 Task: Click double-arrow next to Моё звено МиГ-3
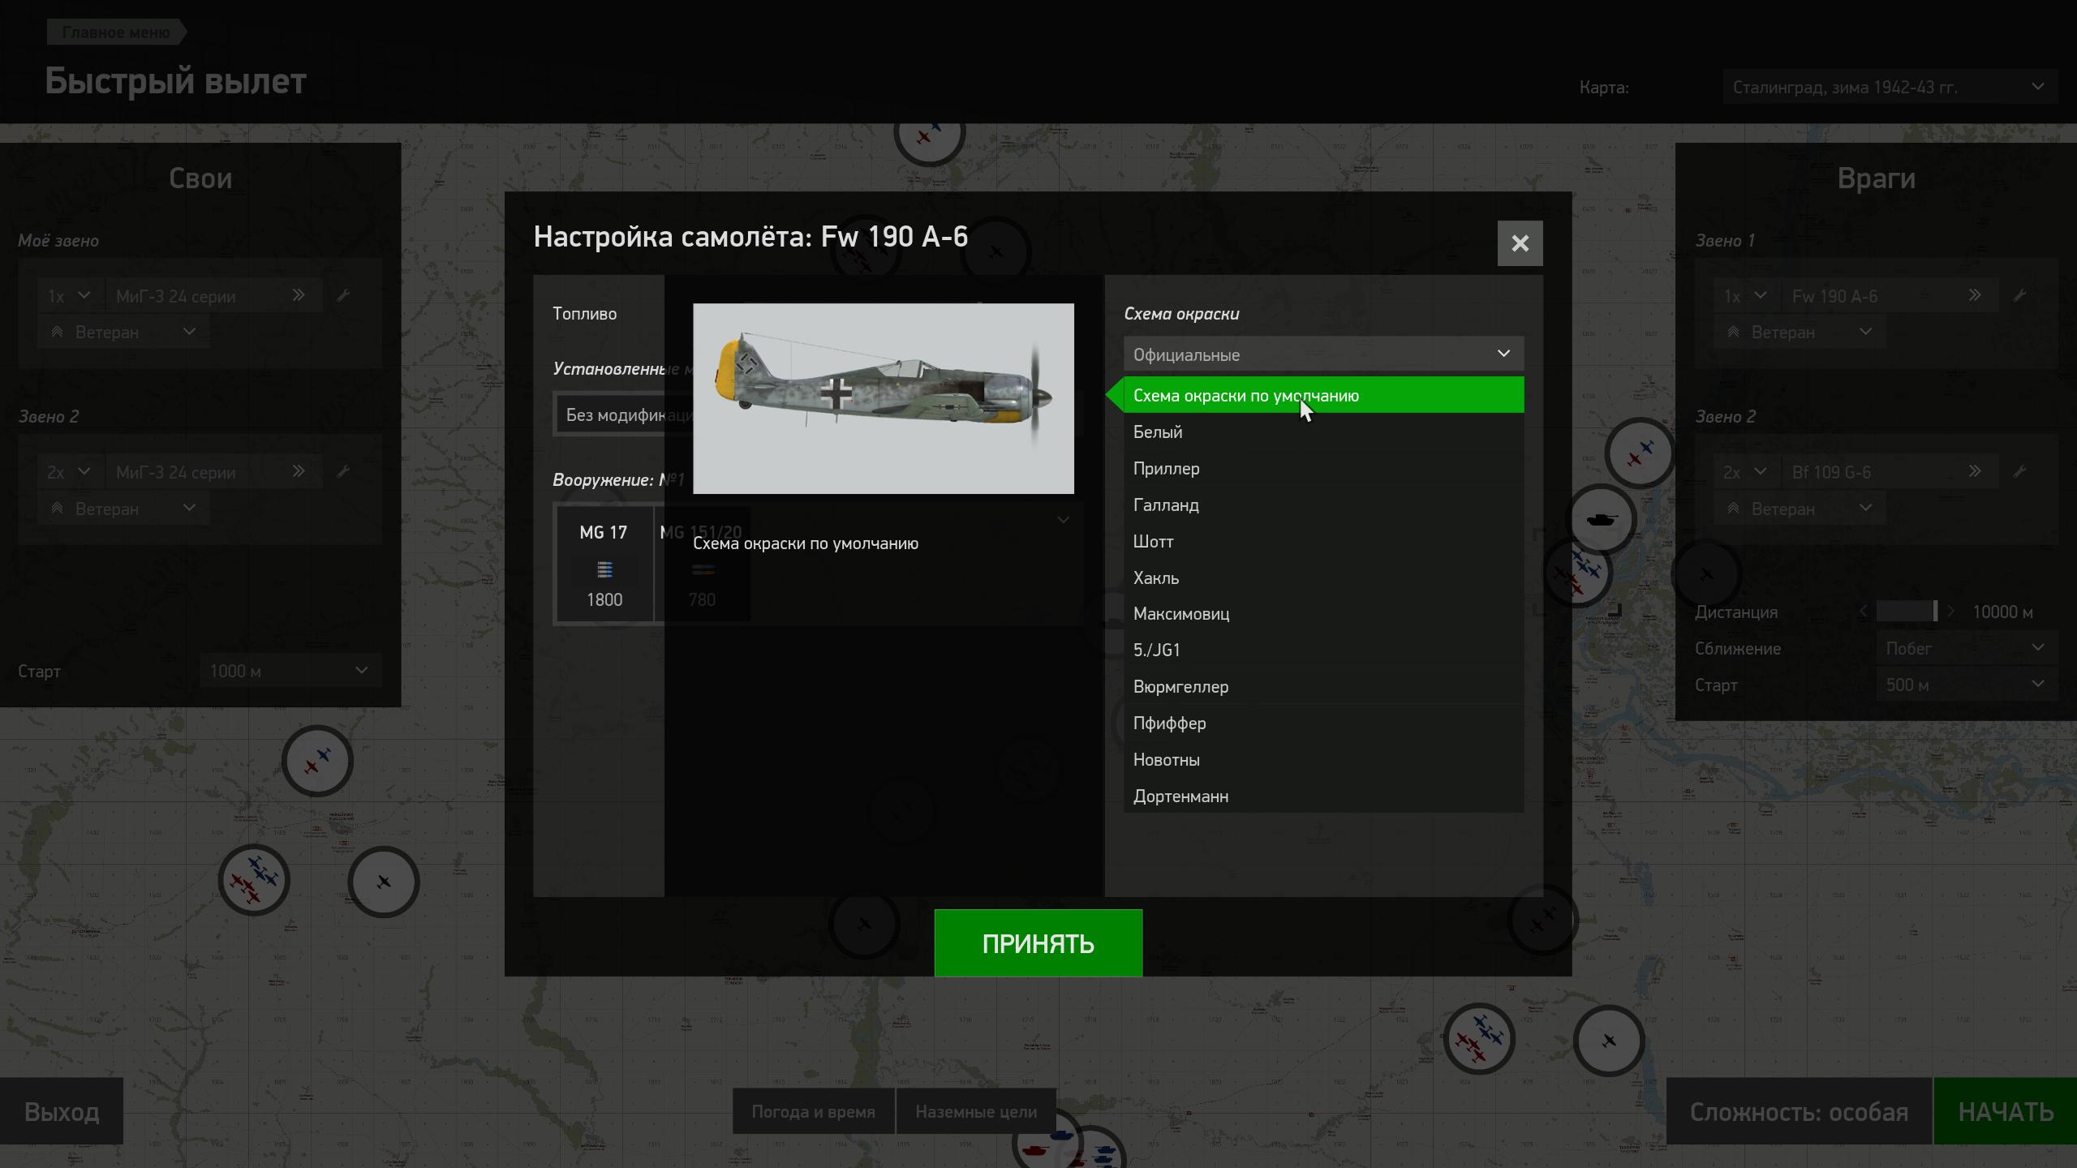point(299,295)
